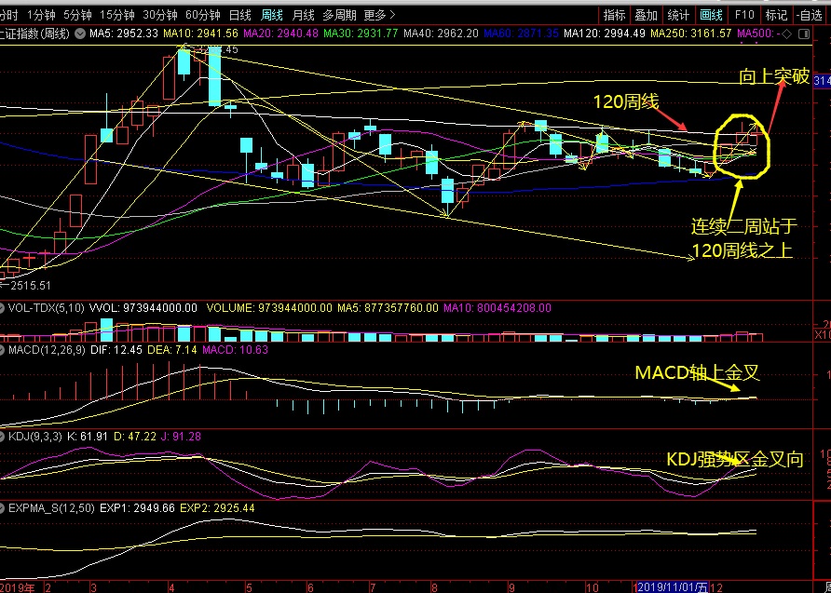Select the 日线 daily chart tab

[x=240, y=15]
